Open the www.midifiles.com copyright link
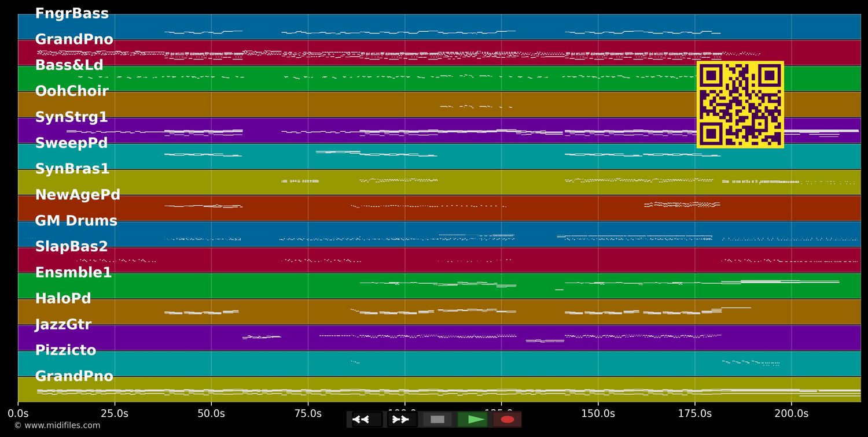 point(57,425)
